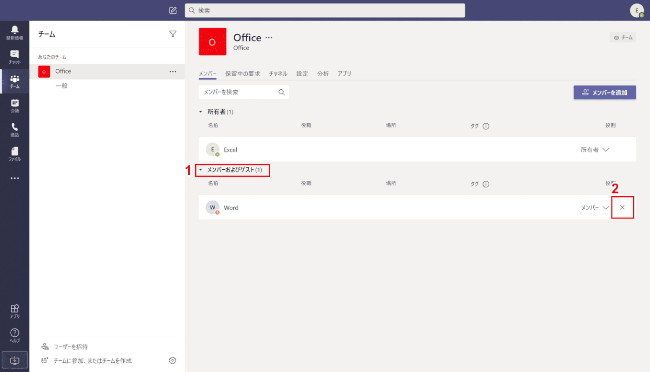Click the teams filter funnel icon
This screenshot has height=372, width=650.
(173, 33)
